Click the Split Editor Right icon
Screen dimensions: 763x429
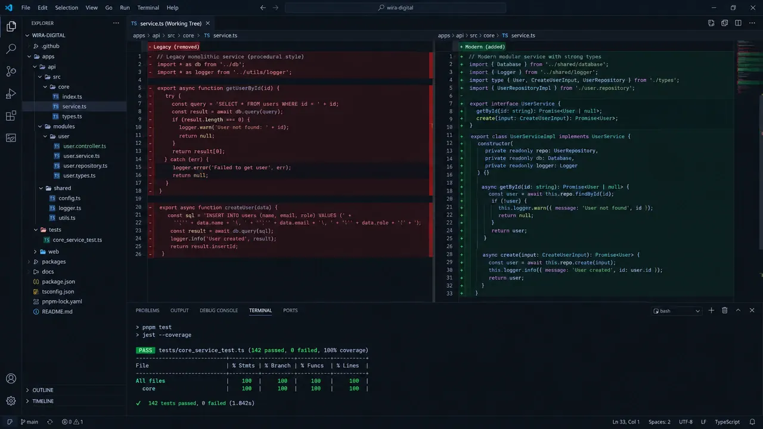pyautogui.click(x=738, y=23)
